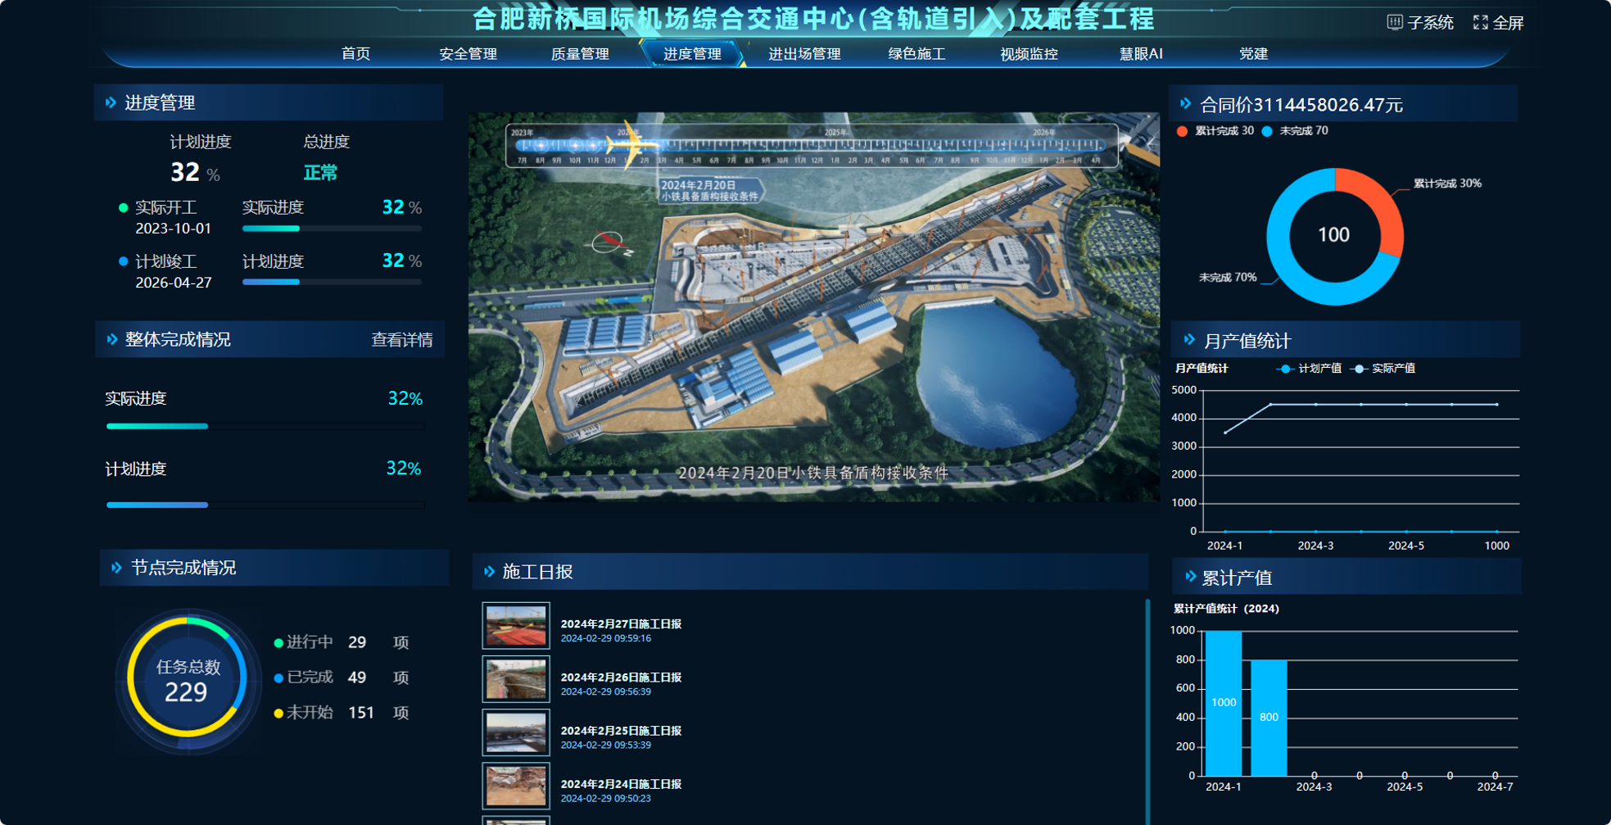Click the 子系统 subsystem icon
Image resolution: width=1611 pixels, height=825 pixels.
(x=1394, y=22)
